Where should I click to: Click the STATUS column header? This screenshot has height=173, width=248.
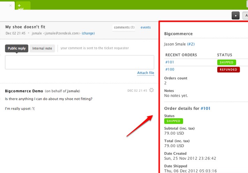click(x=224, y=55)
